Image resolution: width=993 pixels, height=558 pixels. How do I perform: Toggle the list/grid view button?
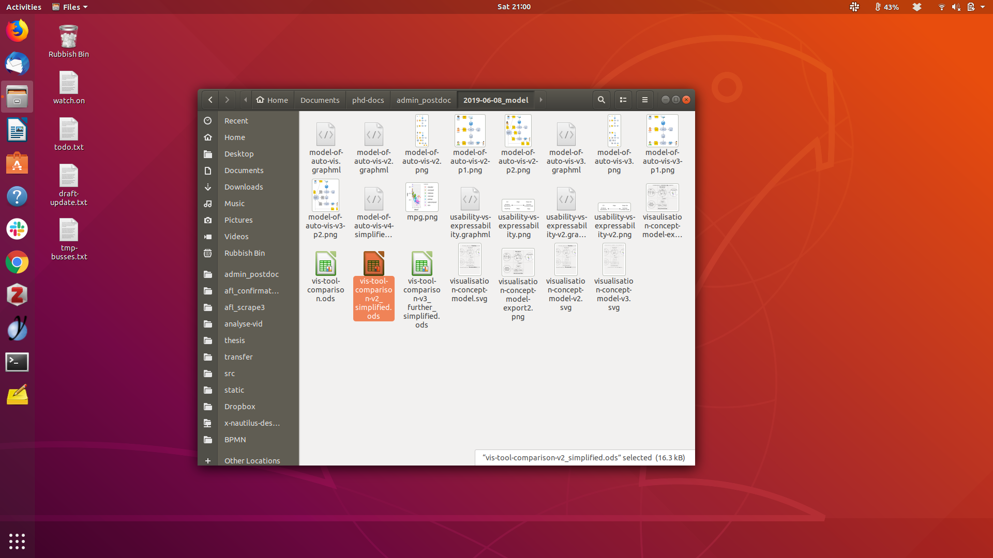[x=623, y=100]
